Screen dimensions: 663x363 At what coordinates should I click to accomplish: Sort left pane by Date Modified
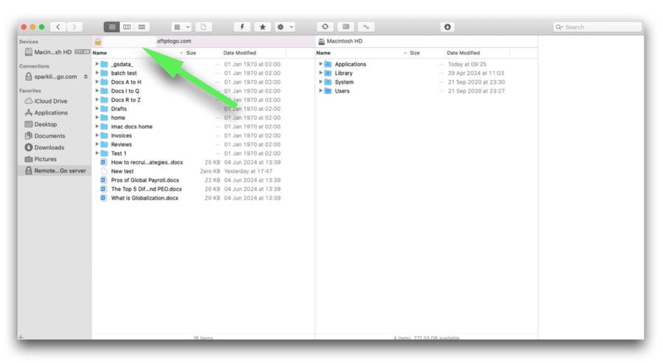(254, 53)
